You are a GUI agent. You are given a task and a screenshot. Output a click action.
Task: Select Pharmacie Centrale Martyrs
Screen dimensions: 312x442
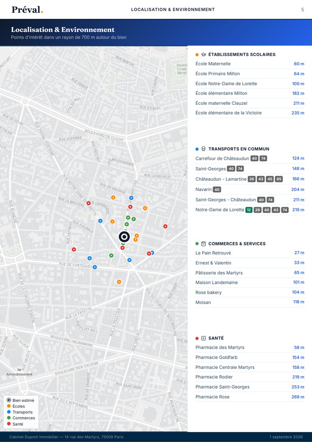[x=250, y=367]
